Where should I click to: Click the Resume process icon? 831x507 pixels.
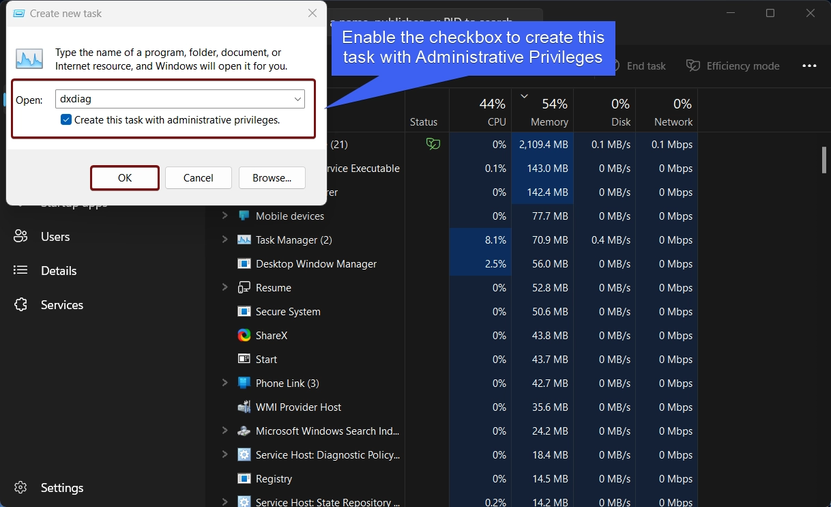tap(244, 287)
